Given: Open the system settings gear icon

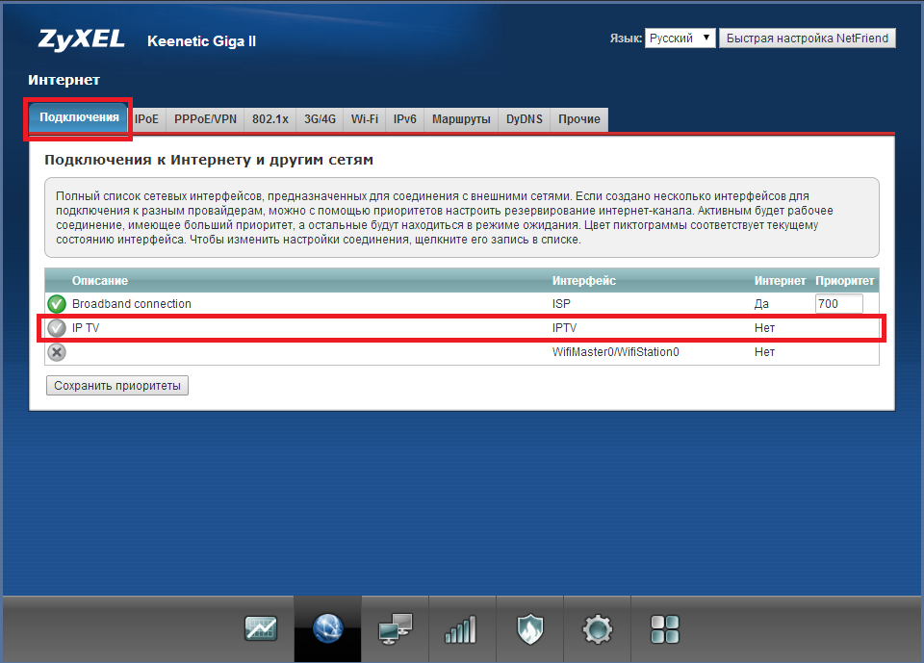Looking at the screenshot, I should pos(597,629).
